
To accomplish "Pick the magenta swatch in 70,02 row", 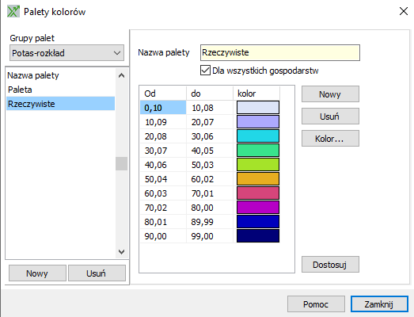I will [258, 208].
